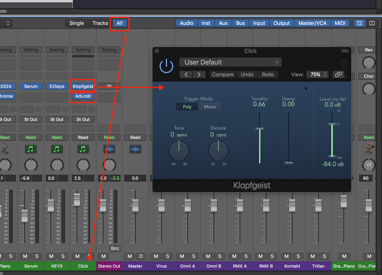Switch mixer to narrow channel strips view
The height and width of the screenshot is (275, 382).
pyautogui.click(x=360, y=23)
